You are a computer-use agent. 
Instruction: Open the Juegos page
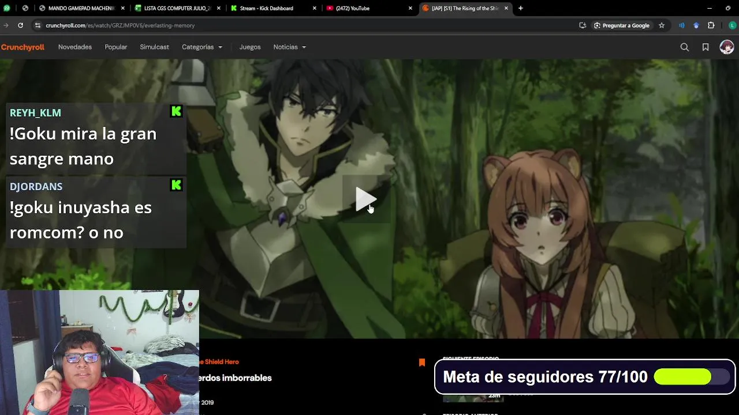[250, 47]
